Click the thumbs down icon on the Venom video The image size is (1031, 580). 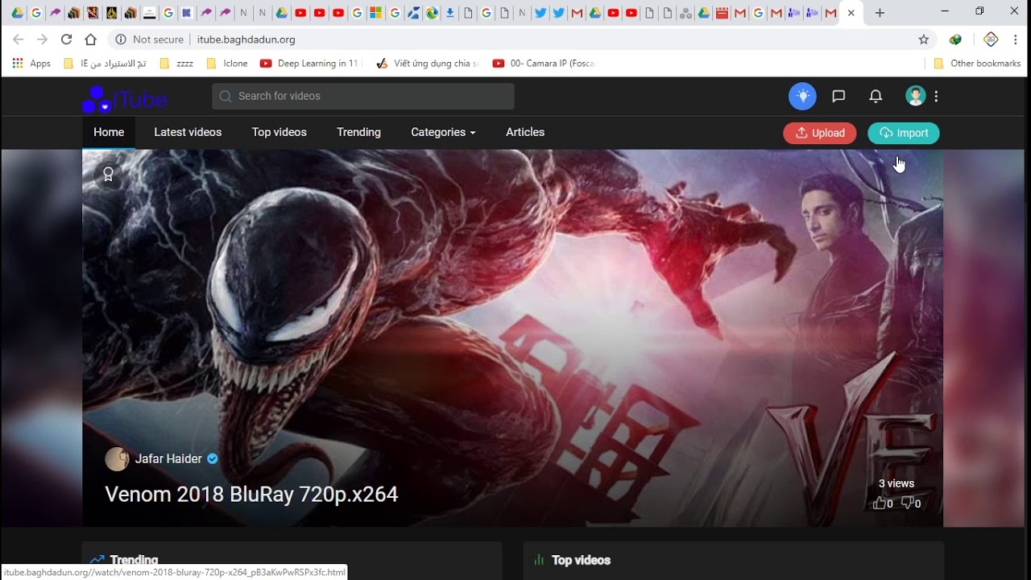[907, 503]
